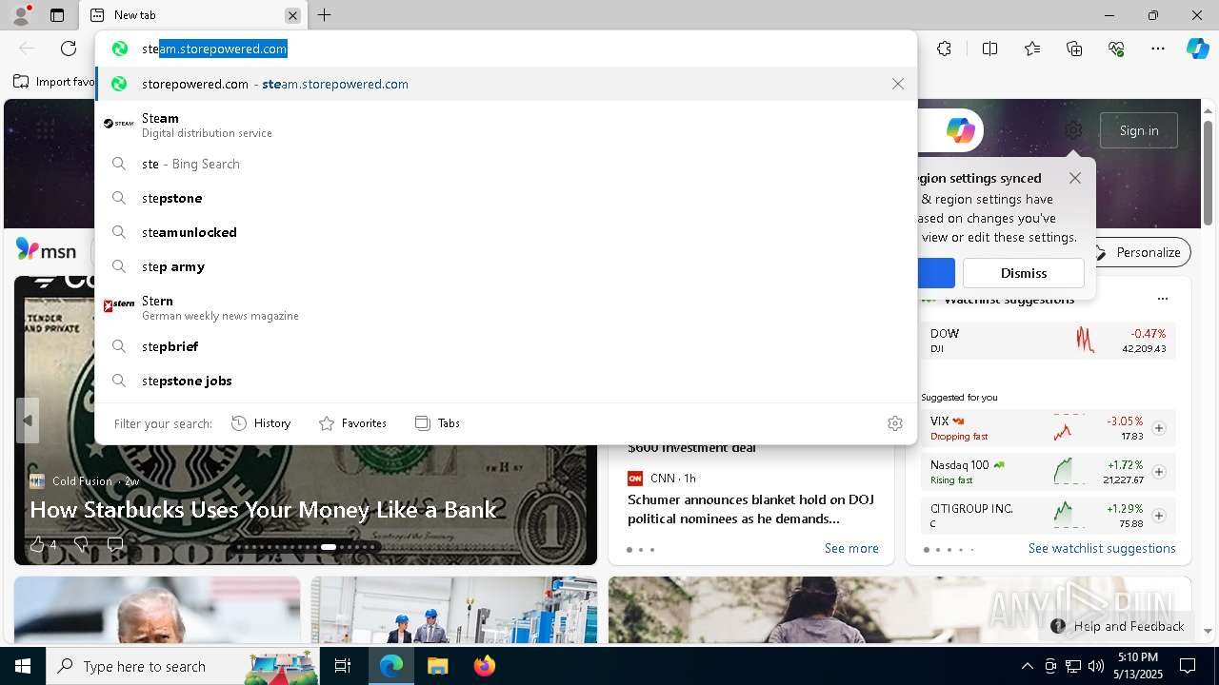This screenshot has width=1219, height=685.
Task: Open the Edge profile icon
Action: 20,15
